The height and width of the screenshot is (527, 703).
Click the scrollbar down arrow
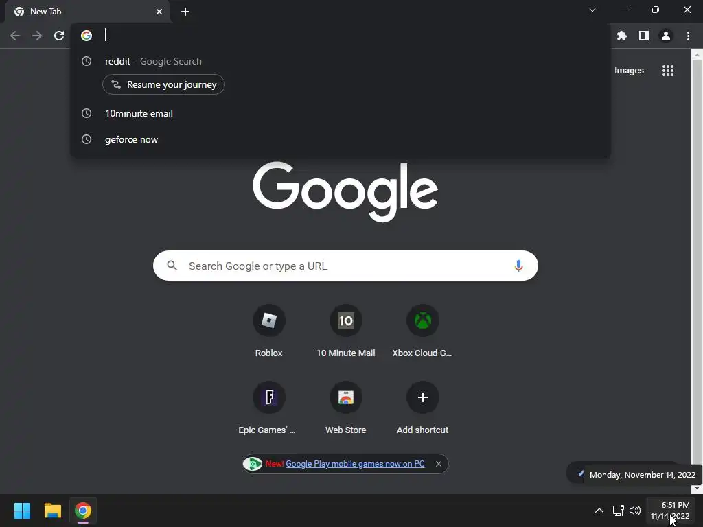click(697, 489)
